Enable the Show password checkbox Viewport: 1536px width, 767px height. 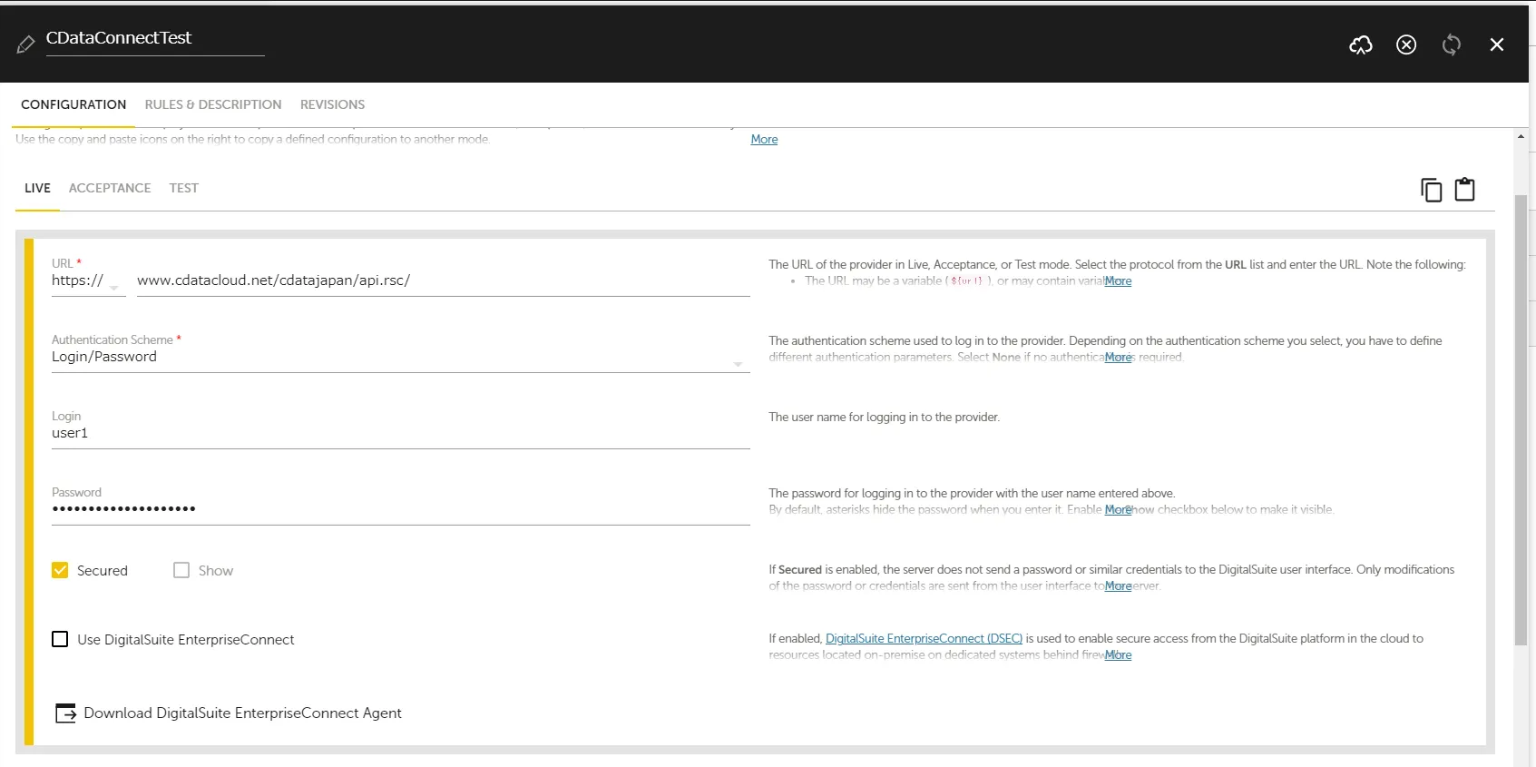click(x=181, y=570)
